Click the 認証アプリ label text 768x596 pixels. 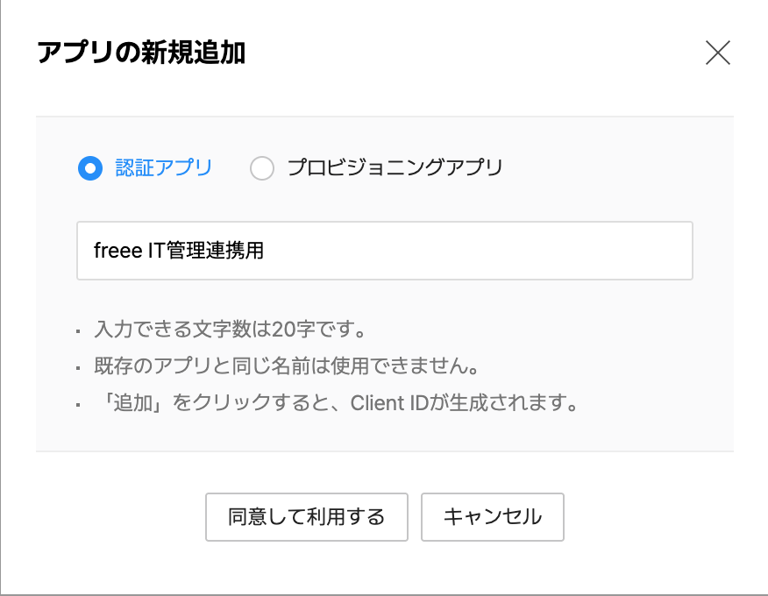point(164,168)
